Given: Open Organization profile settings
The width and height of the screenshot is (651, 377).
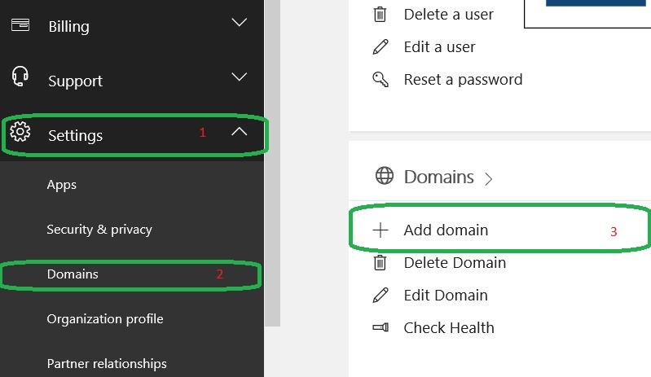Looking at the screenshot, I should click(105, 319).
